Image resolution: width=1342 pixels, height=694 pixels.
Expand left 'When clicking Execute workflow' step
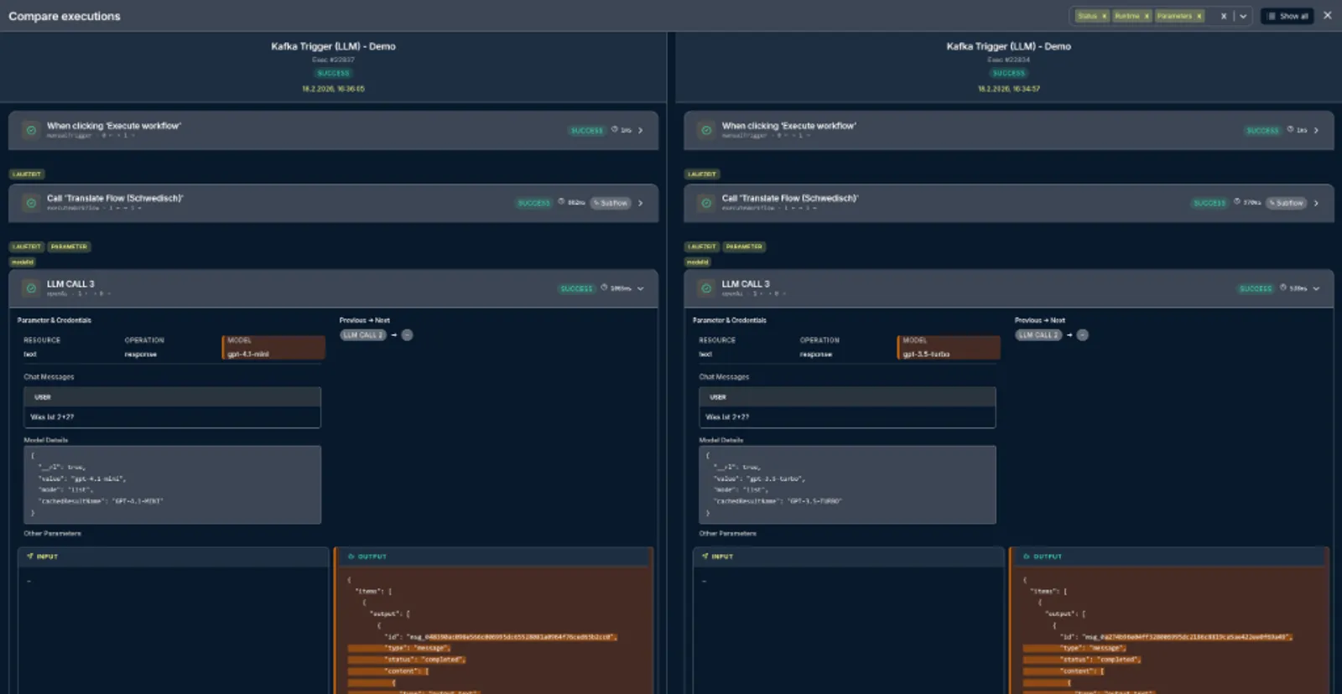(641, 131)
